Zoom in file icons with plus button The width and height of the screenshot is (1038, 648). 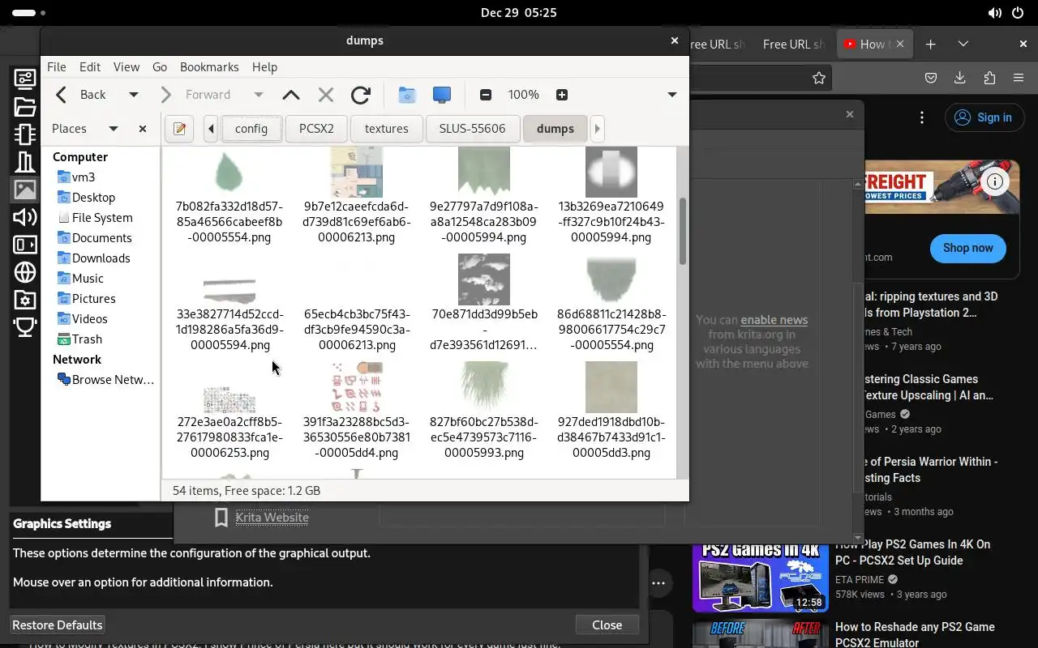tap(562, 95)
